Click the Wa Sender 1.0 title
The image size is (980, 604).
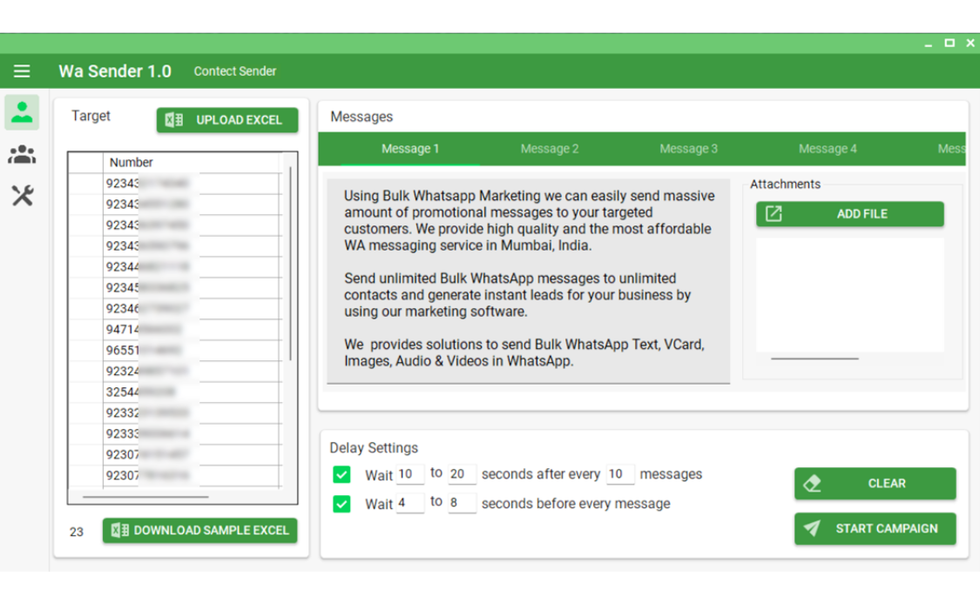pyautogui.click(x=115, y=71)
